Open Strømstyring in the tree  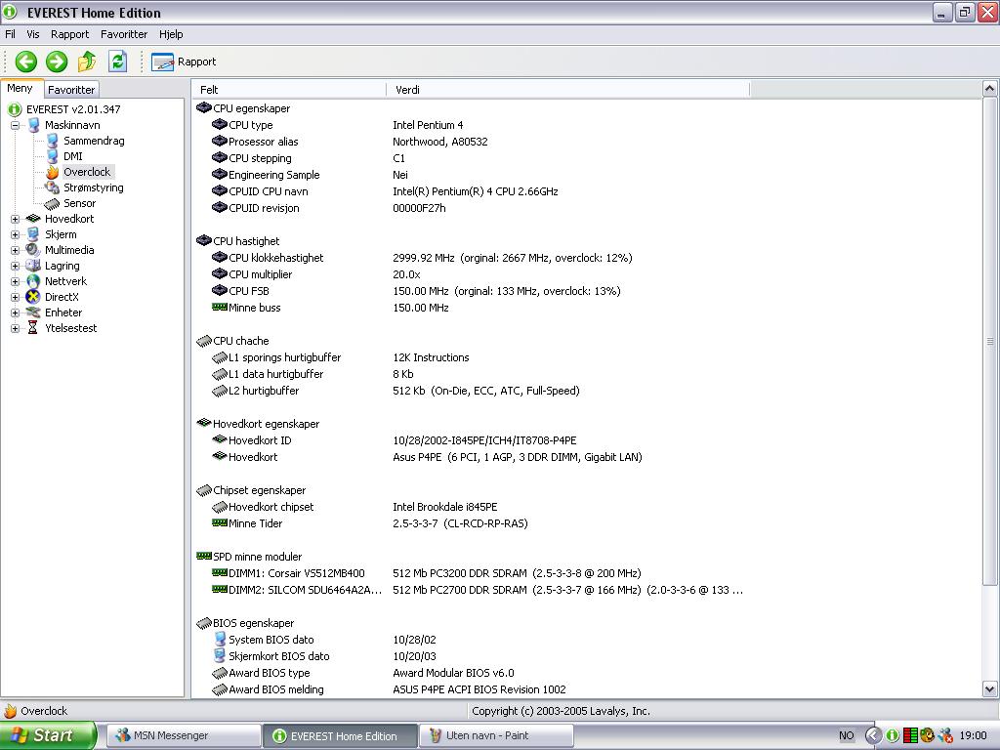click(x=93, y=187)
